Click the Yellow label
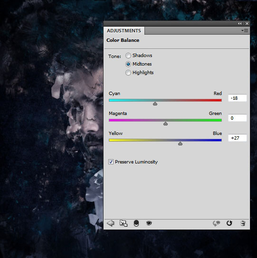 (x=115, y=134)
